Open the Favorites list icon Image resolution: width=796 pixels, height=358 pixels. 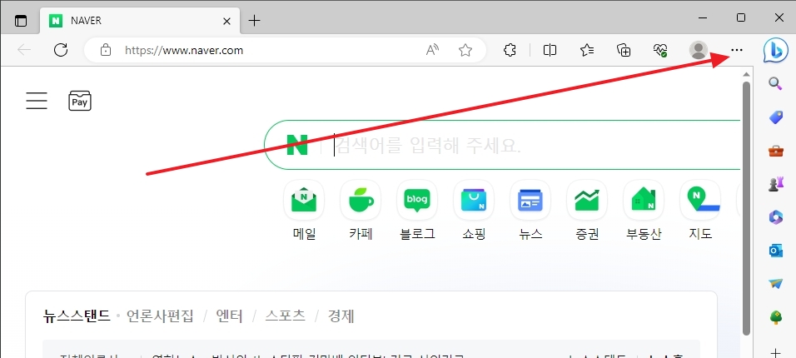click(587, 50)
